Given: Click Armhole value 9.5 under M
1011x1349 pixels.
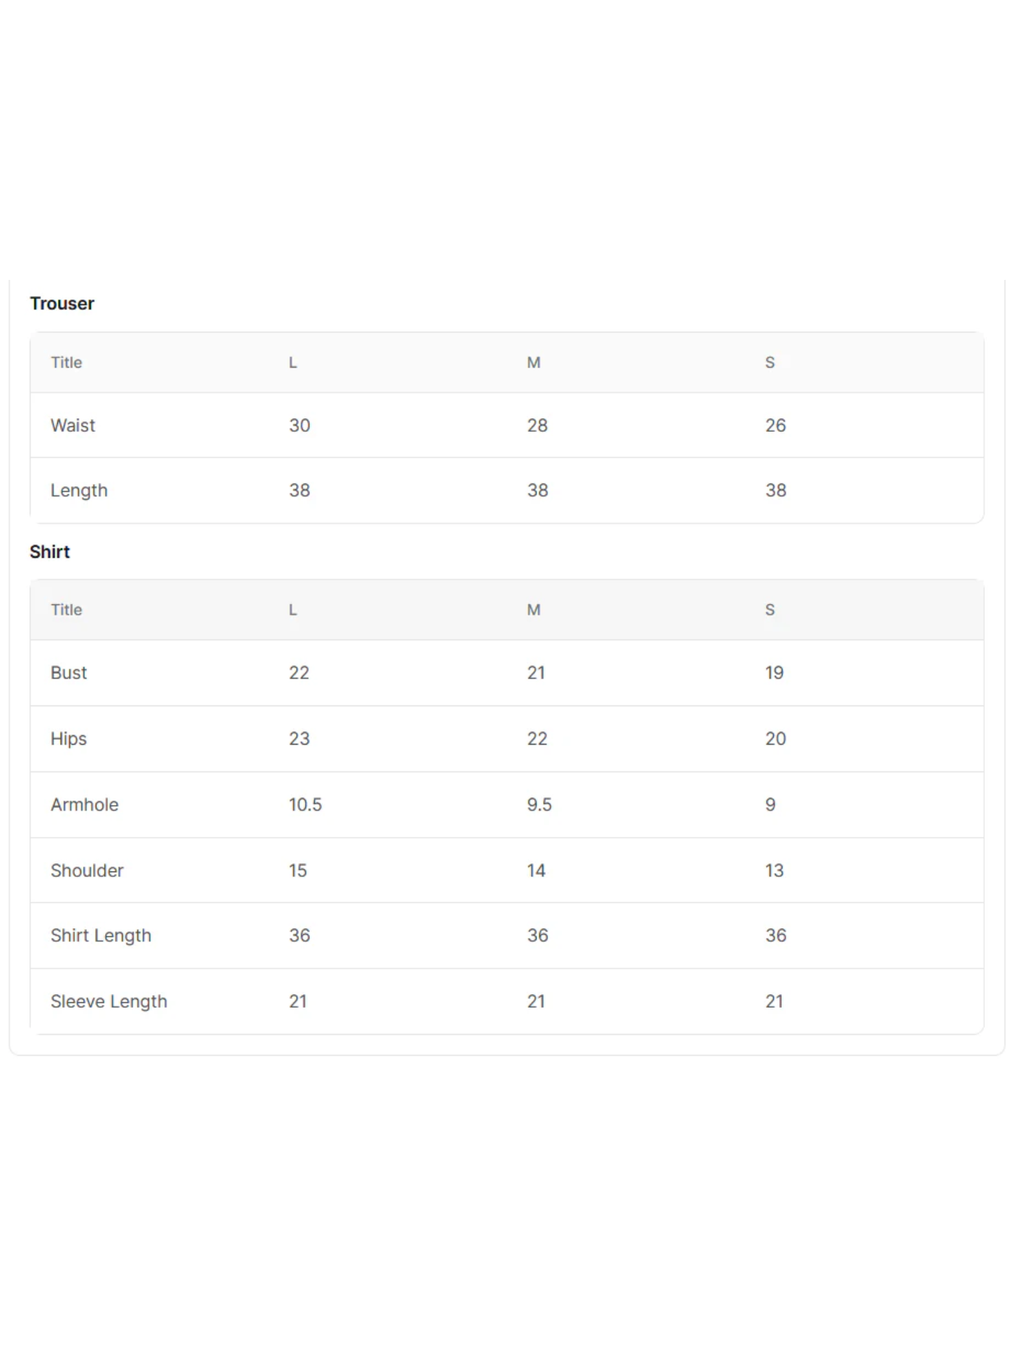Looking at the screenshot, I should pyautogui.click(x=539, y=804).
